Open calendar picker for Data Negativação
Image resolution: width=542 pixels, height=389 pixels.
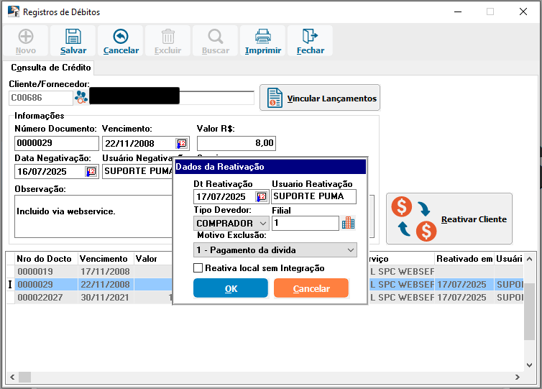point(91,172)
